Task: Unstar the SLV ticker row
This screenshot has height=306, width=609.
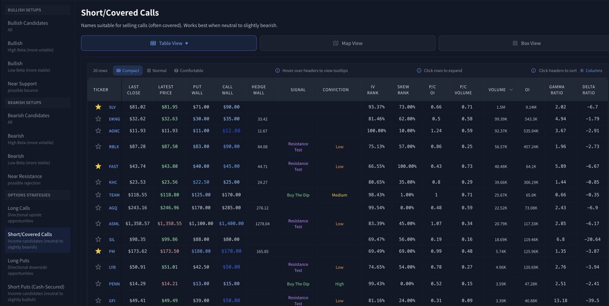Action: (98, 107)
